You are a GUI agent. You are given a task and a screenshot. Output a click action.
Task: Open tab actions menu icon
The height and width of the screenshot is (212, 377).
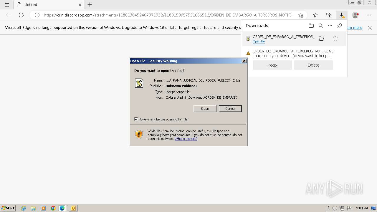[x=7, y=5]
